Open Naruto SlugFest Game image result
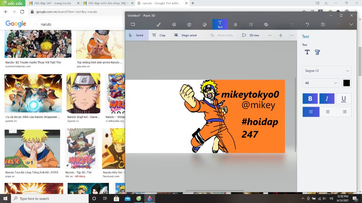 83,93
